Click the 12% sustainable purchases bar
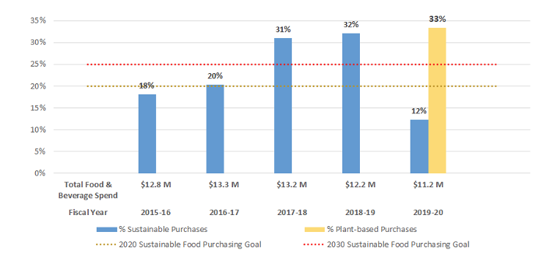This screenshot has width=560, height=267. (x=419, y=146)
